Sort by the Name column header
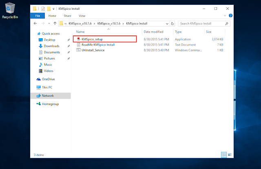The height and width of the screenshot is (169, 261). coord(80,32)
